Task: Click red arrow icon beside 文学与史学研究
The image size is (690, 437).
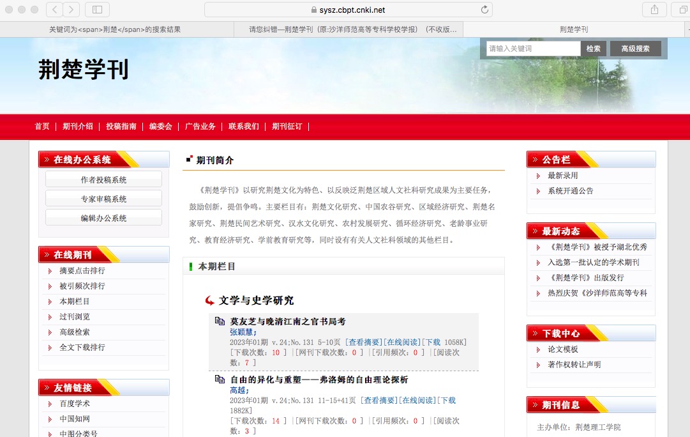Action: [x=210, y=300]
